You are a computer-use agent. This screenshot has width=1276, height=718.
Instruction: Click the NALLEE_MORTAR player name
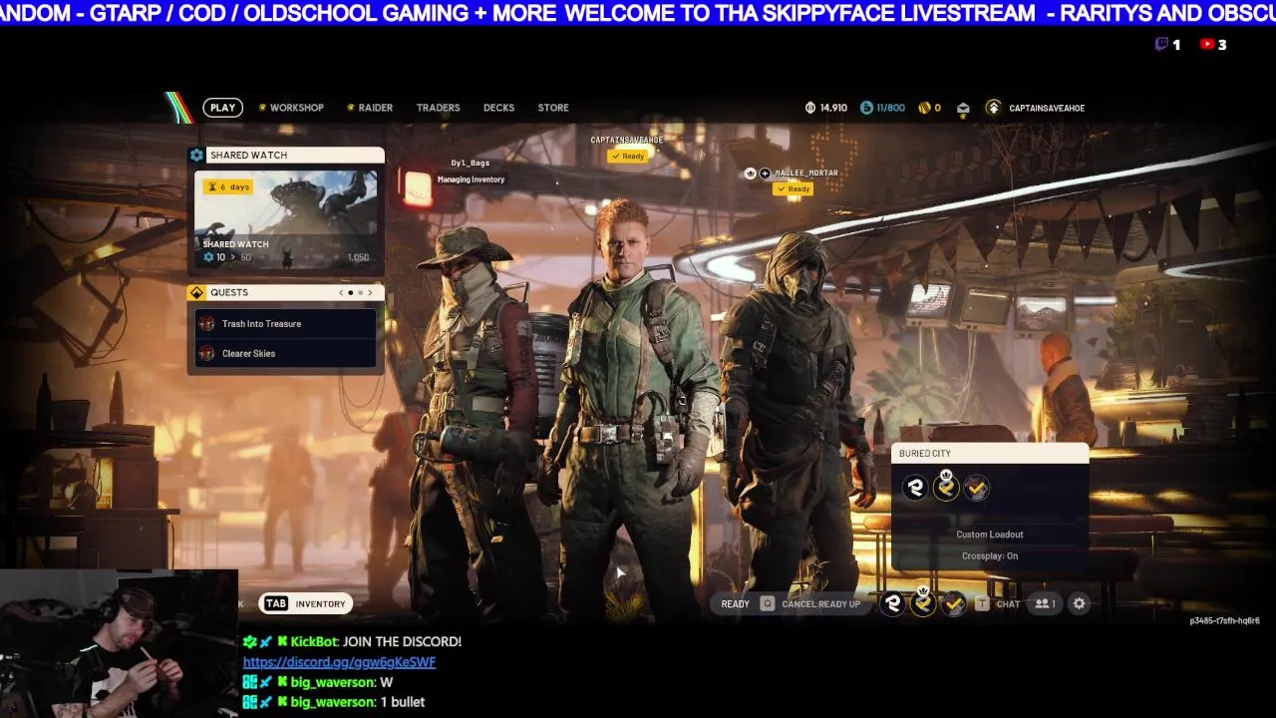pos(807,173)
